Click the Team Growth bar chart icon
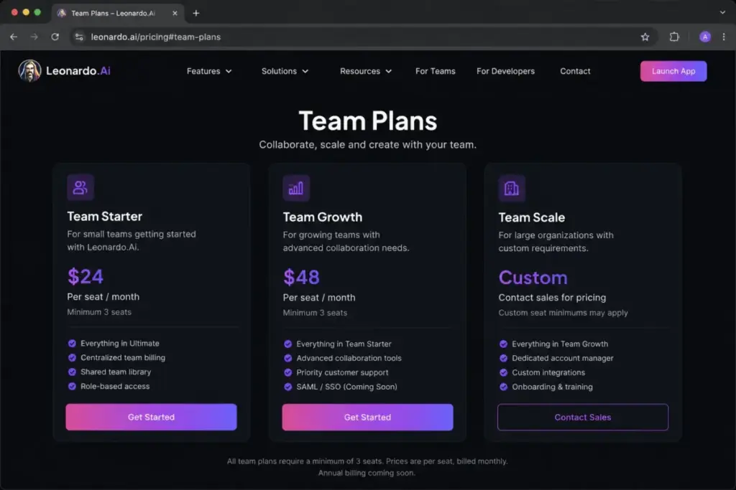 point(295,188)
